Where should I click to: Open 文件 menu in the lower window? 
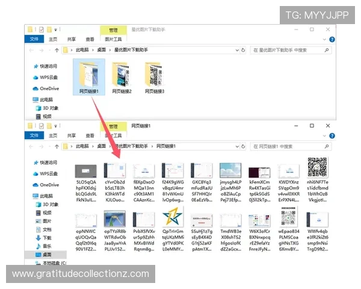[34, 135]
